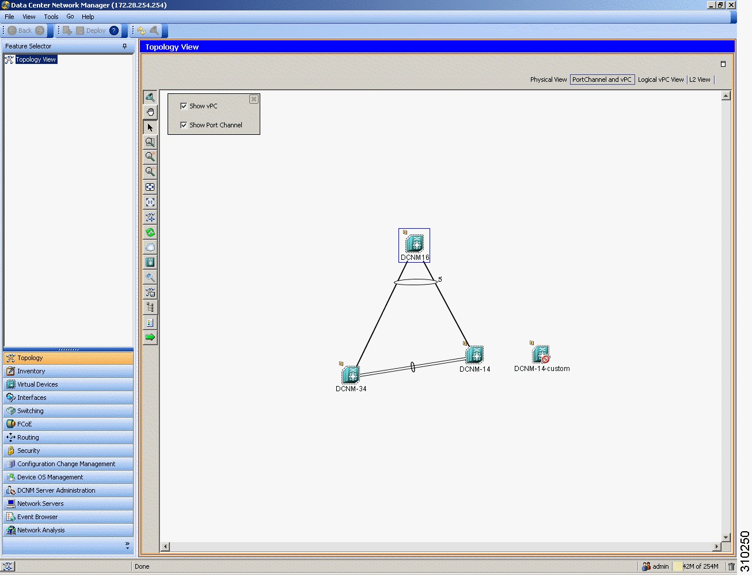This screenshot has width=752, height=575.
Task: Click the blue help question mark
Action: 114,31
